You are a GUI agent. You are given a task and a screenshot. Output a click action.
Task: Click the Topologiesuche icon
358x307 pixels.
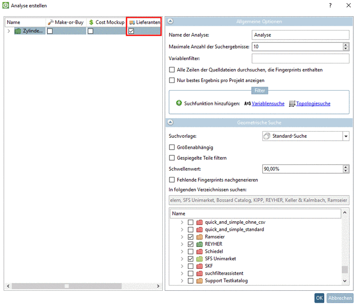click(292, 103)
